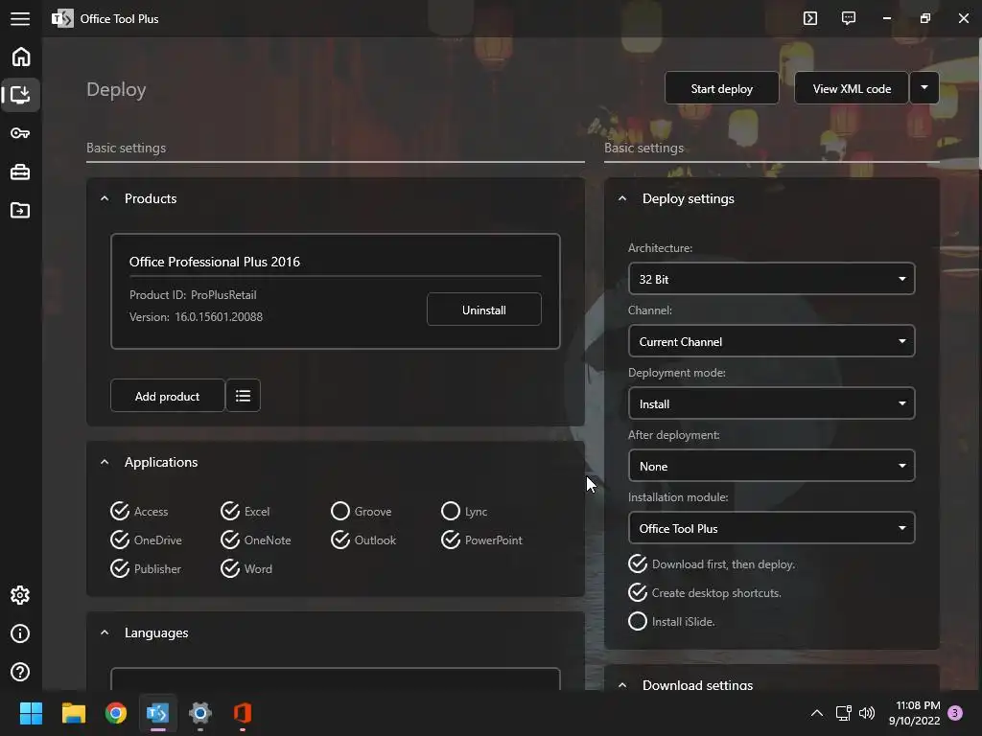This screenshot has width=982, height=736.
Task: Open the notification count badge
Action: coord(955,713)
